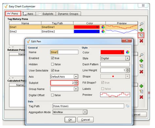Add a new Calculated pen
The image size is (155, 128).
(x=141, y=86)
